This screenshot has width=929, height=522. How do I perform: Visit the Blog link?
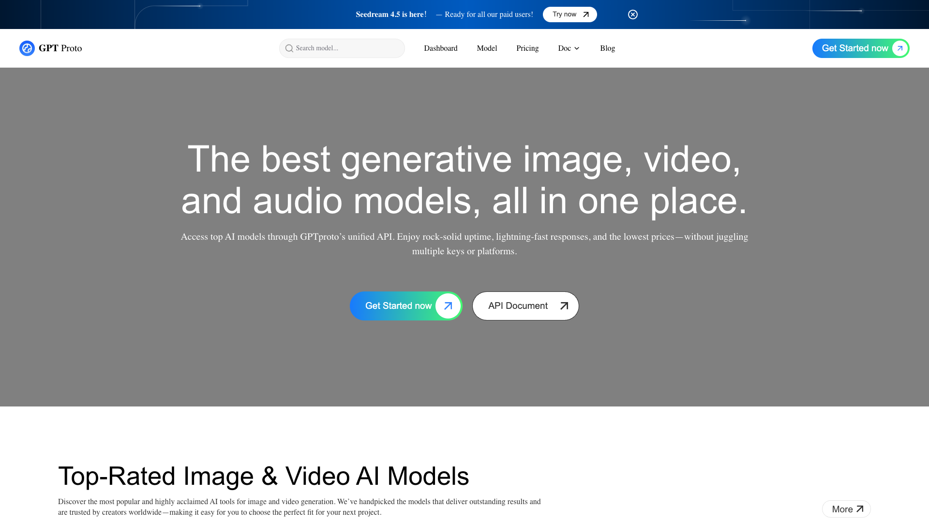[607, 48]
